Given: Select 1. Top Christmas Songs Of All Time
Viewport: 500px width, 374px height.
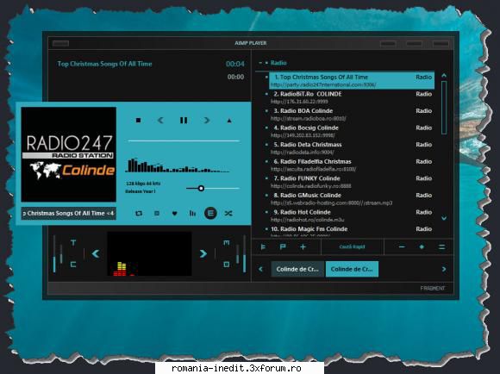Looking at the screenshot, I should point(352,80).
